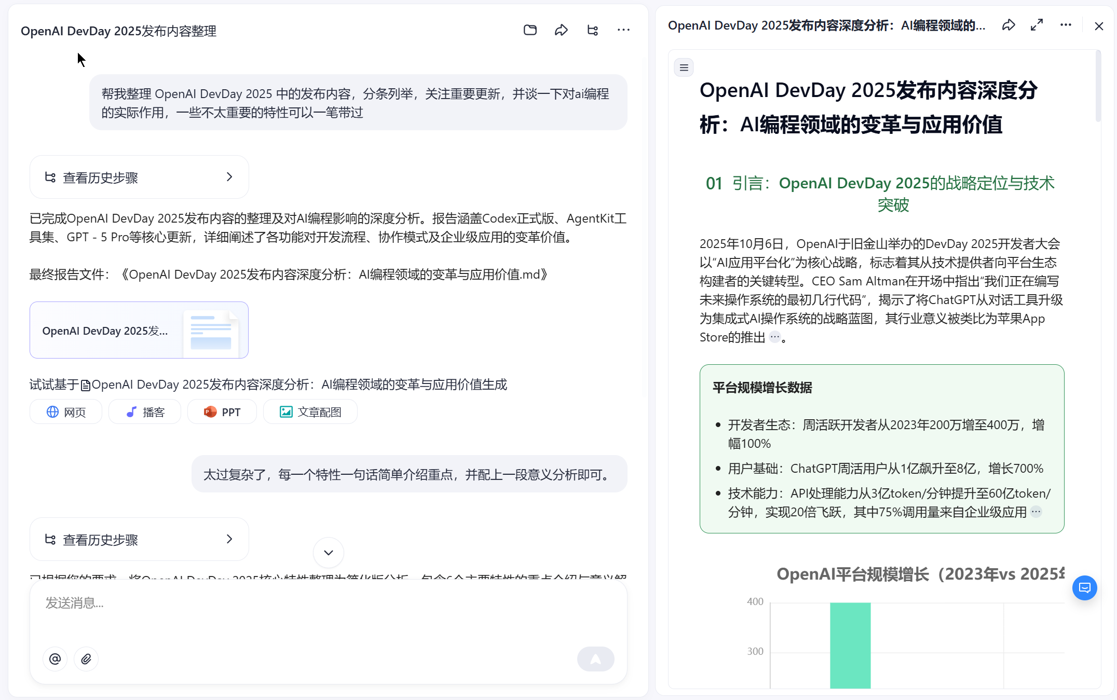Open the chat header more options menu
Image resolution: width=1117 pixels, height=700 pixels.
[x=623, y=30]
